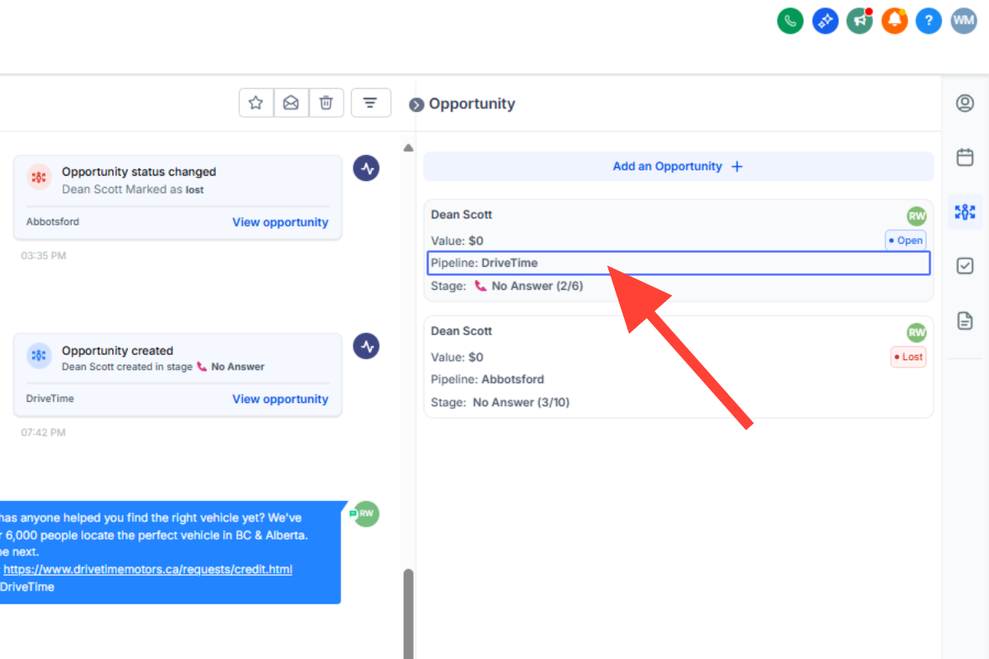Open the notes document sidebar tab
The height and width of the screenshot is (659, 989).
tap(965, 320)
